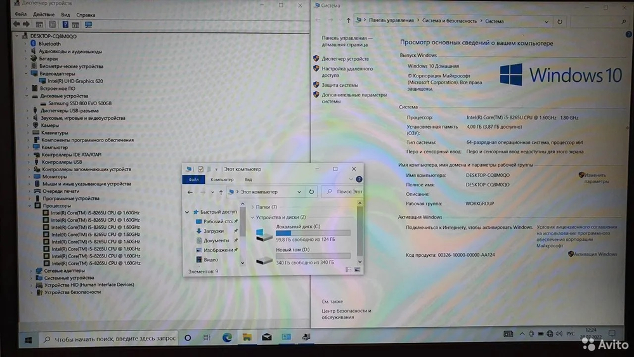Click the Help icon in Device Manager toolbar
The height and width of the screenshot is (357, 634).
coord(65,25)
